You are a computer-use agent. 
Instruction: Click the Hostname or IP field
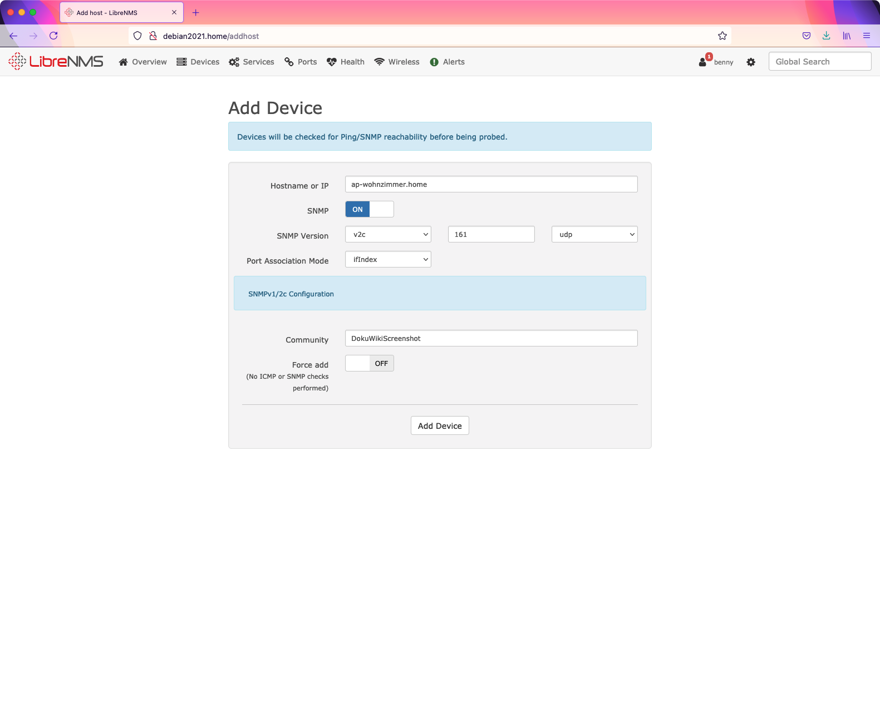(491, 185)
